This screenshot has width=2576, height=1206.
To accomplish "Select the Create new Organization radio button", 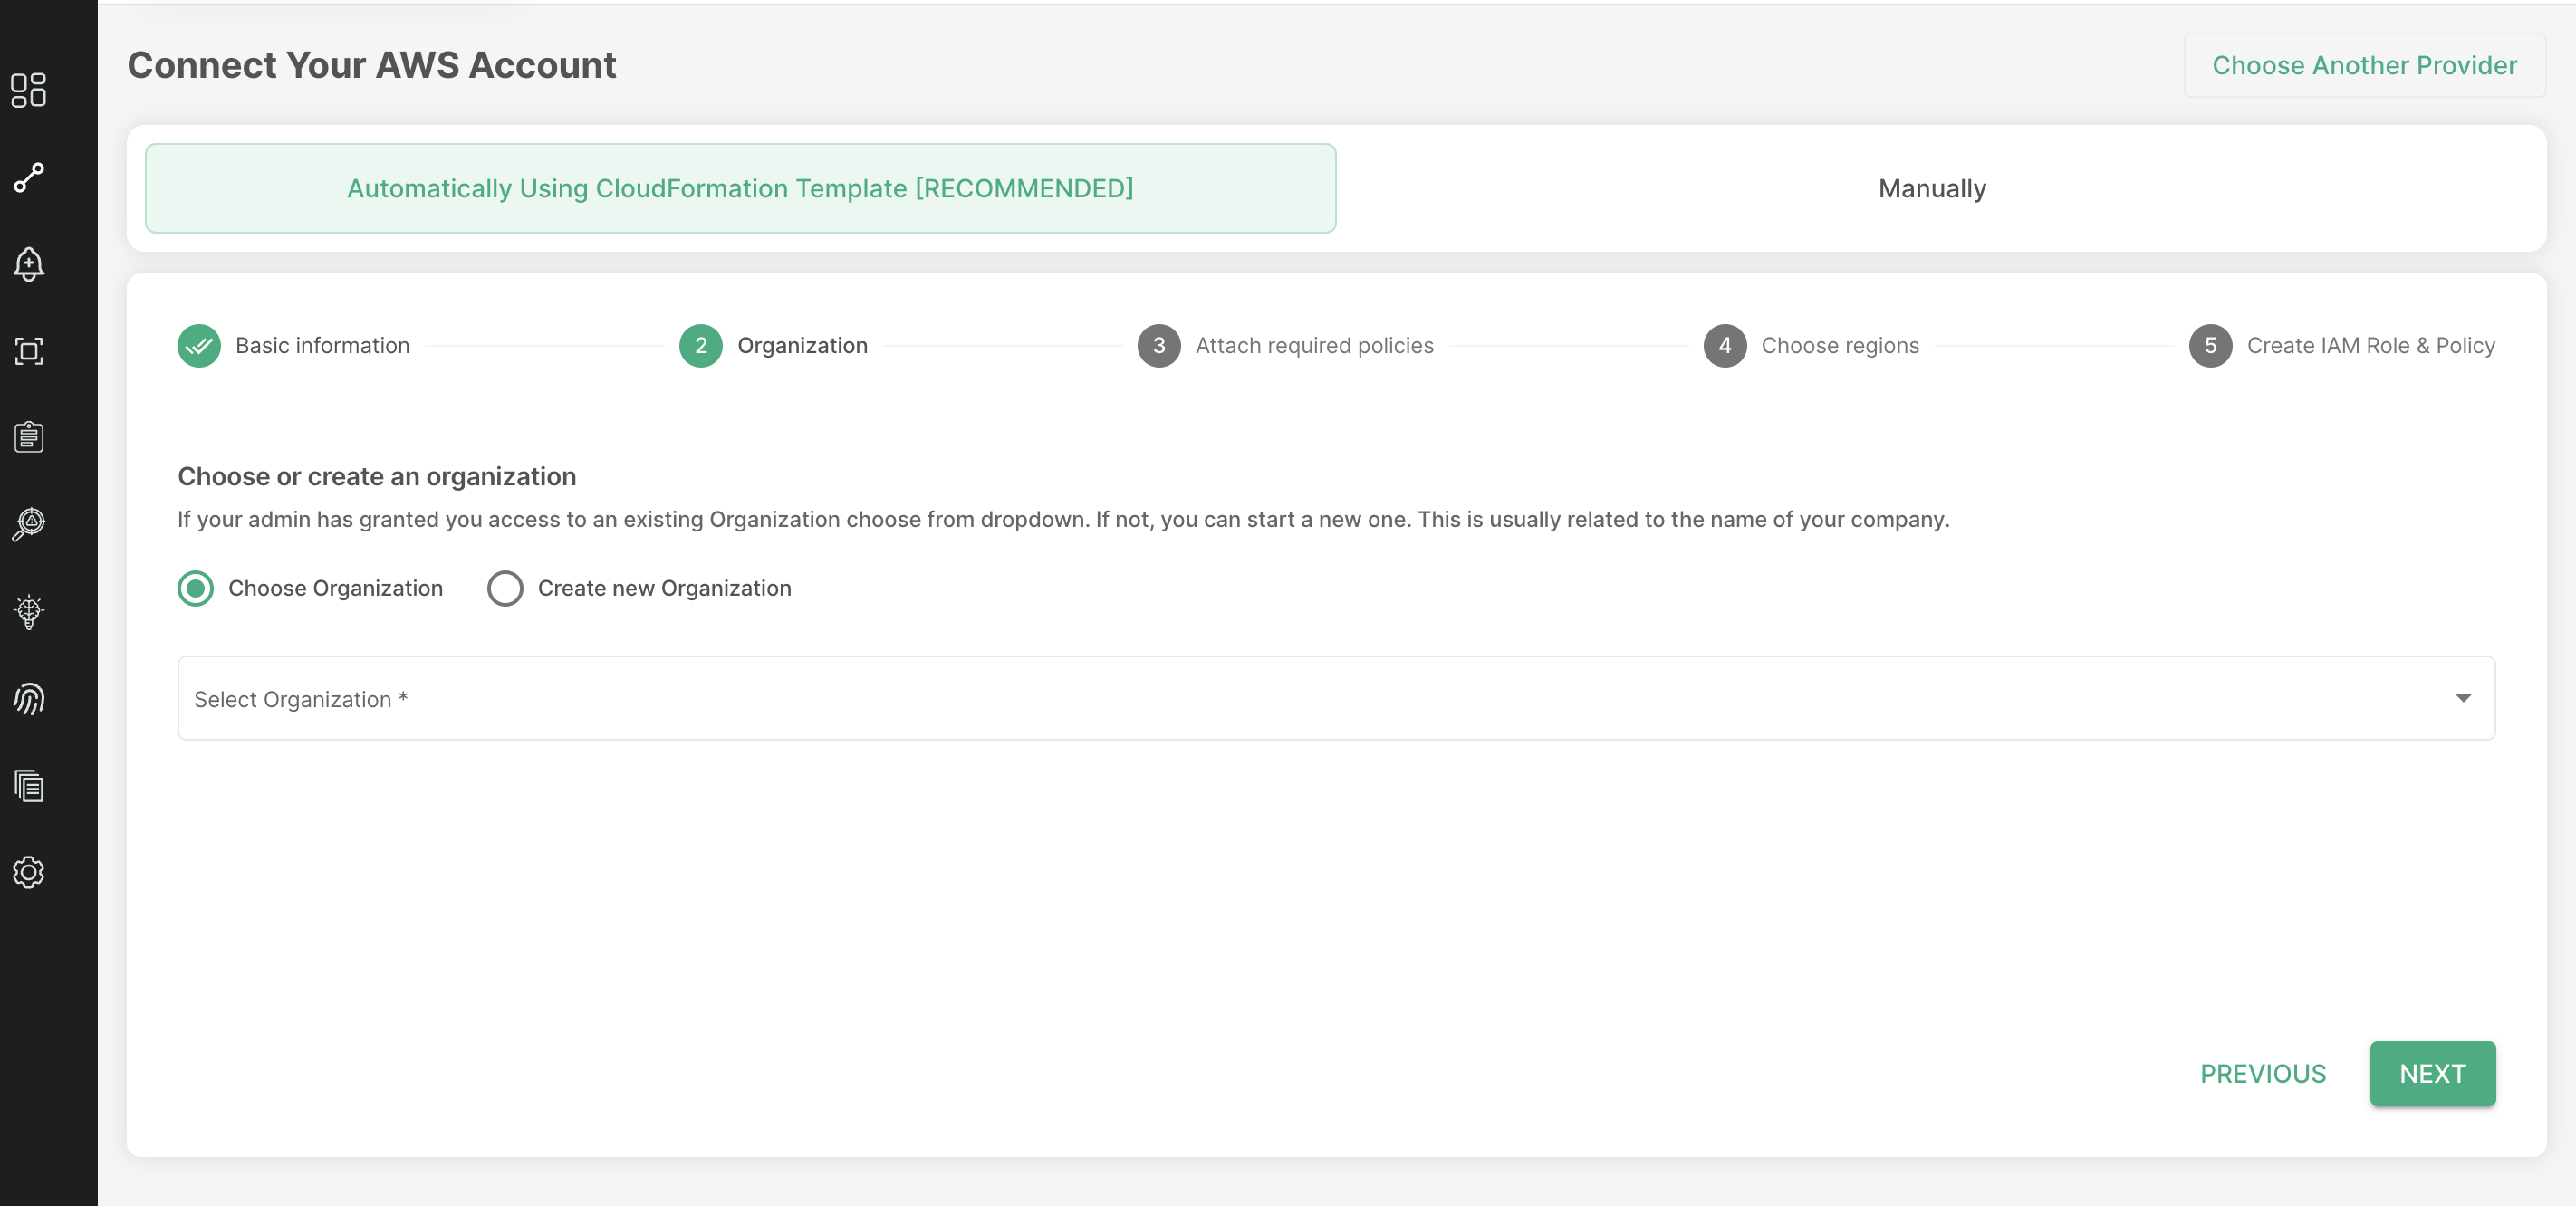I will point(505,588).
